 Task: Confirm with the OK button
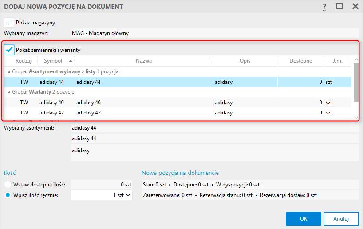(x=303, y=219)
